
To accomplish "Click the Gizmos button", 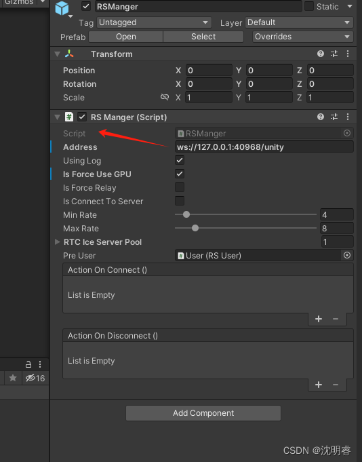I will point(19,2).
